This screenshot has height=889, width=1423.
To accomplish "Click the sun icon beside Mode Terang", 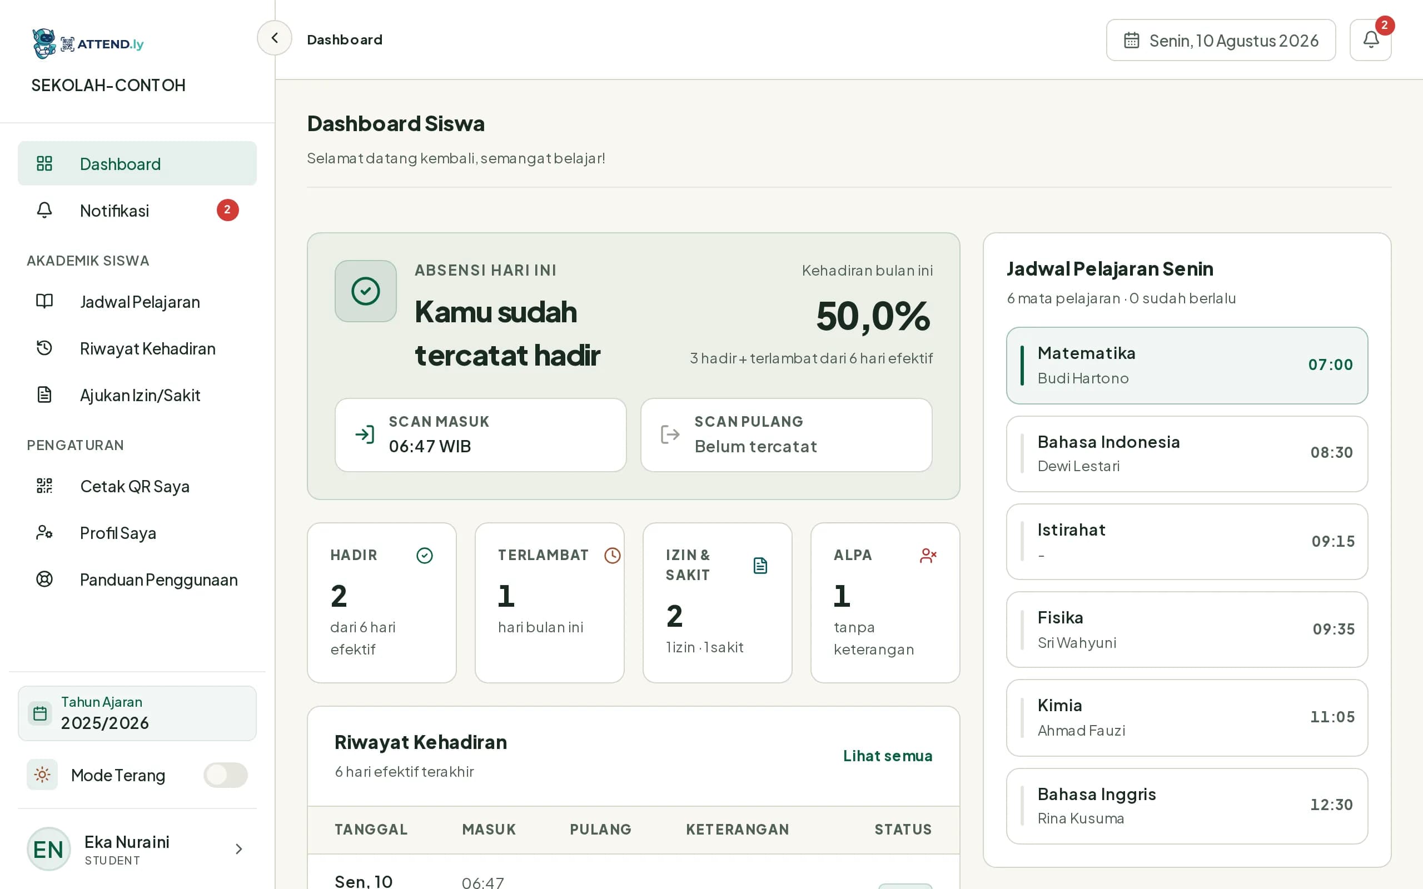I will tap(42, 775).
